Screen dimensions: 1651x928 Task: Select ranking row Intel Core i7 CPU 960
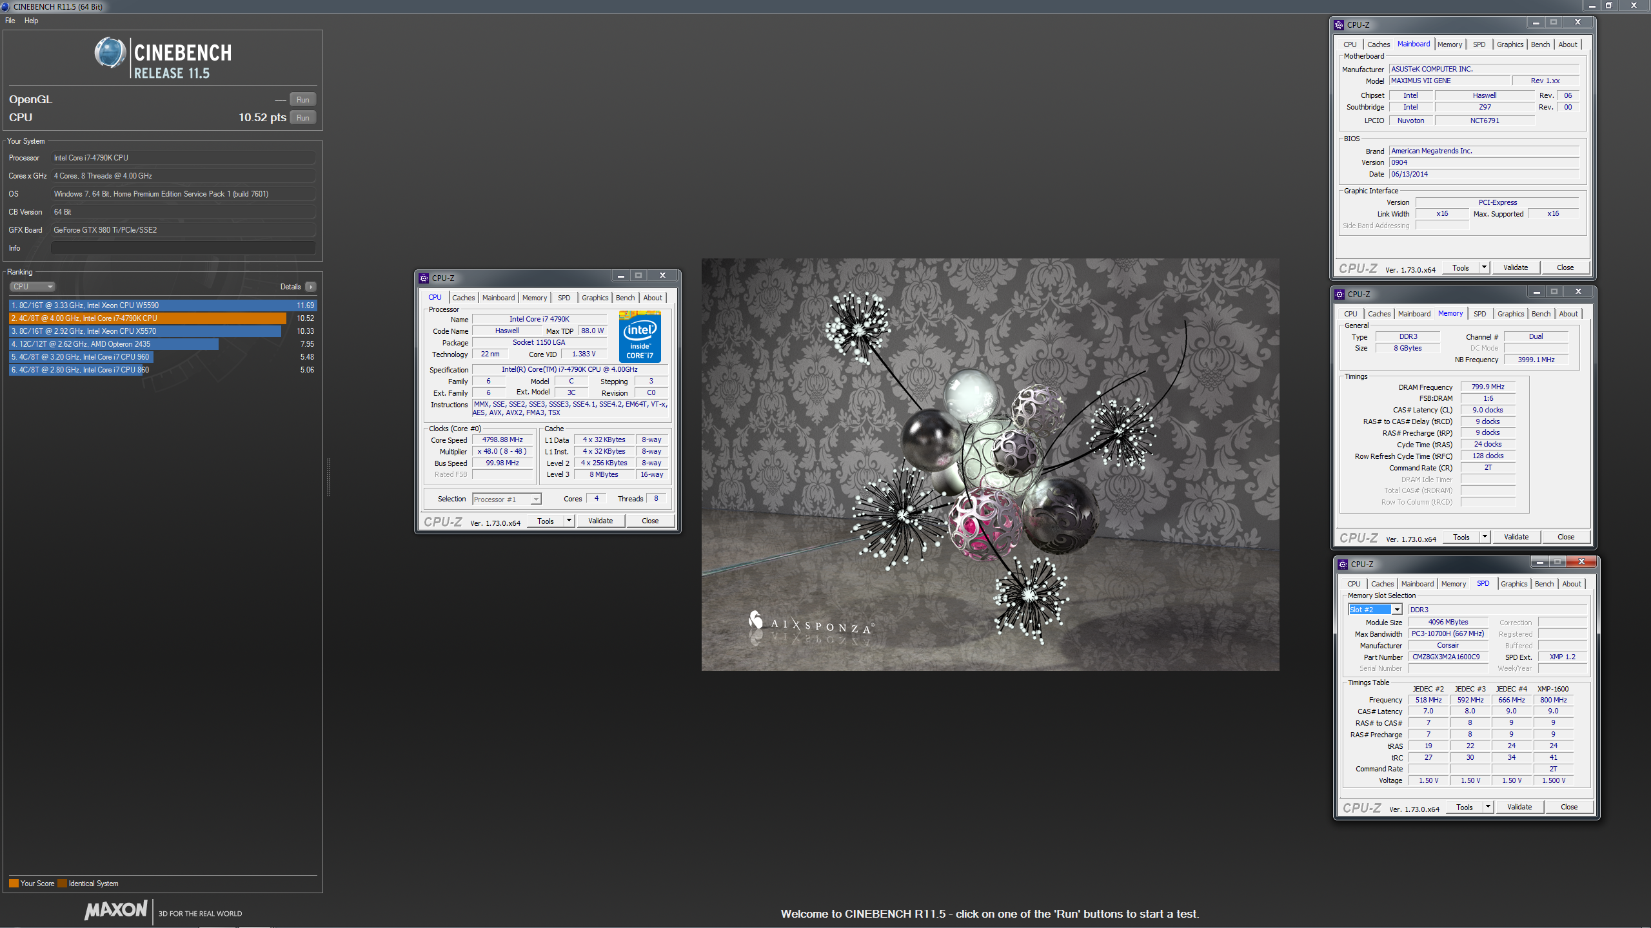point(163,357)
